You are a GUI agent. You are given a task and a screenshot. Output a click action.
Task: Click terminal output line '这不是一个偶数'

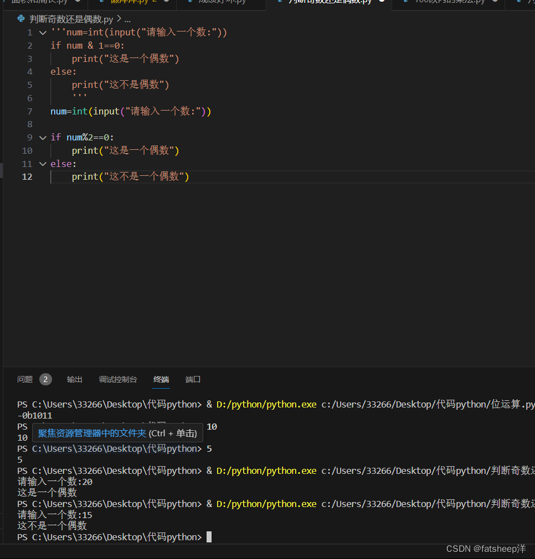point(52,526)
